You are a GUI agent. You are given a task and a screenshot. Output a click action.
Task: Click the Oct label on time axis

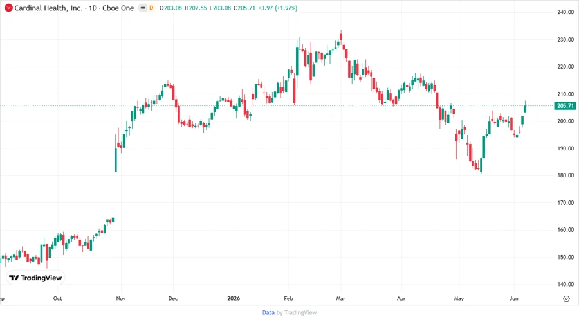[58, 299]
